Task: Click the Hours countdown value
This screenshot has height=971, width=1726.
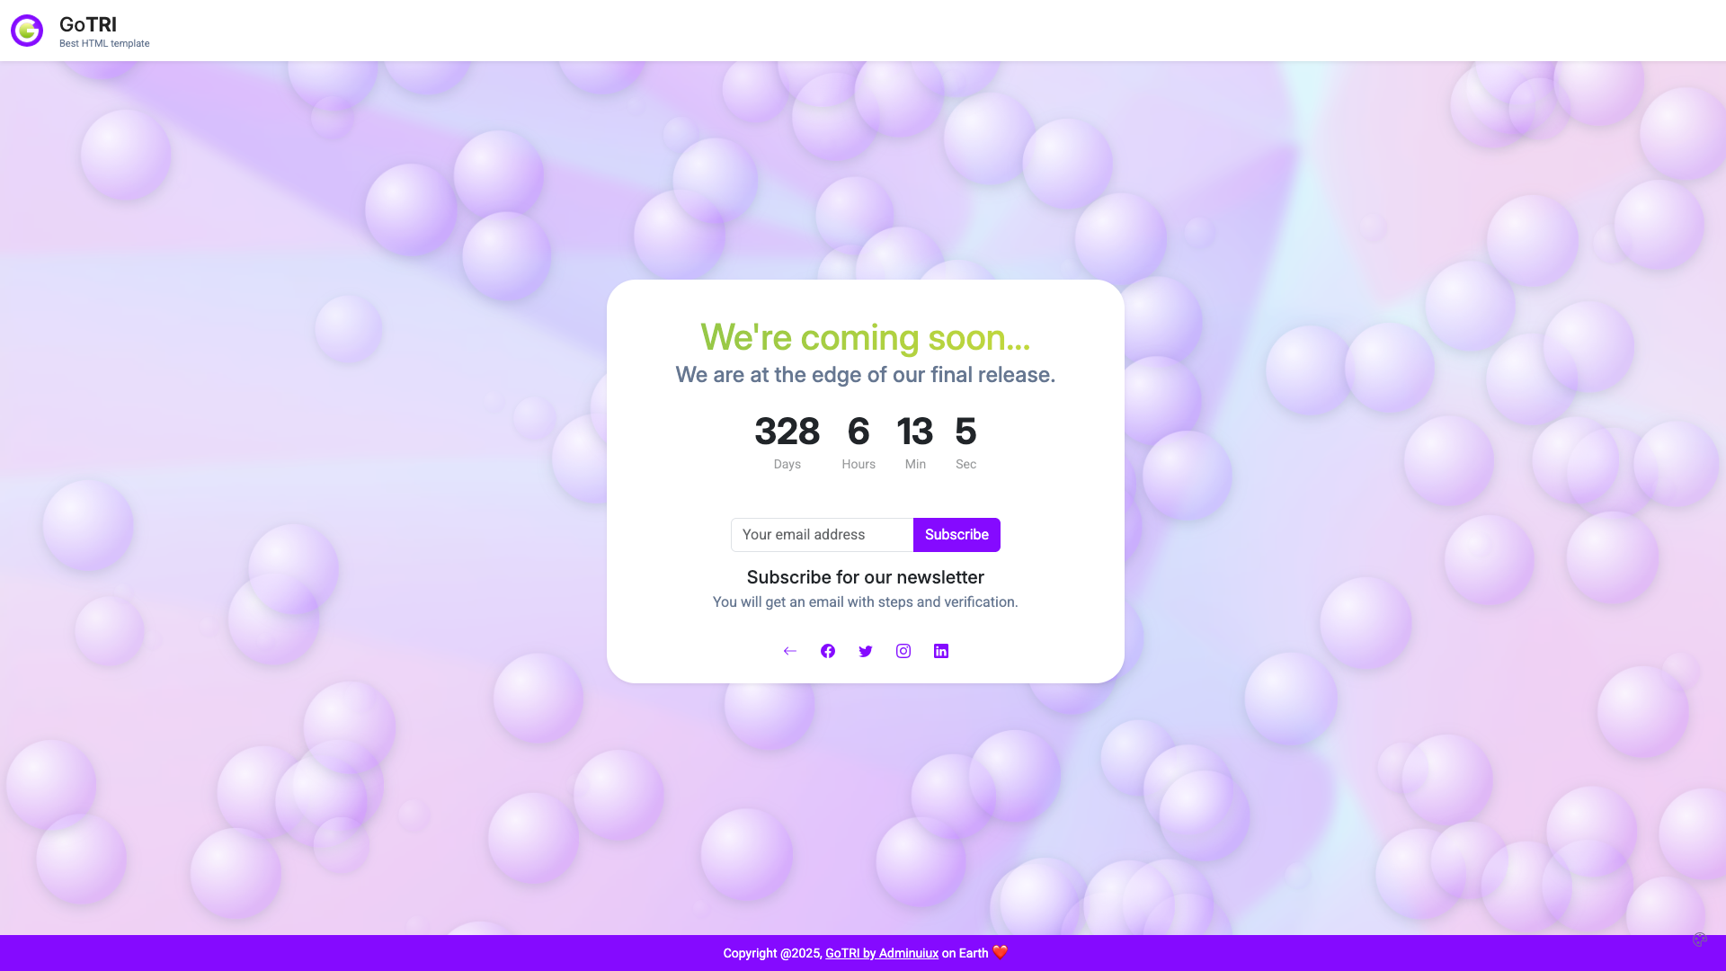Action: [859, 432]
